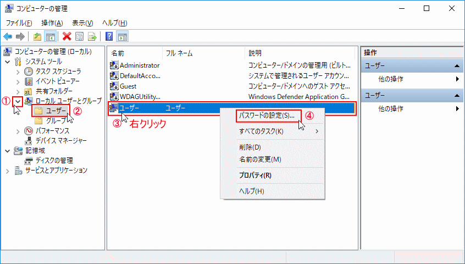Expand the タスク スケジューラ node
Viewport: 465px width, 264px height.
click(18, 72)
